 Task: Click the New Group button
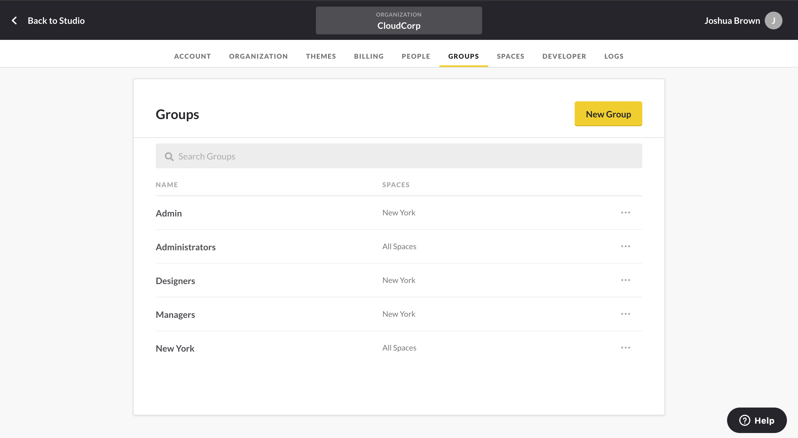(x=608, y=114)
